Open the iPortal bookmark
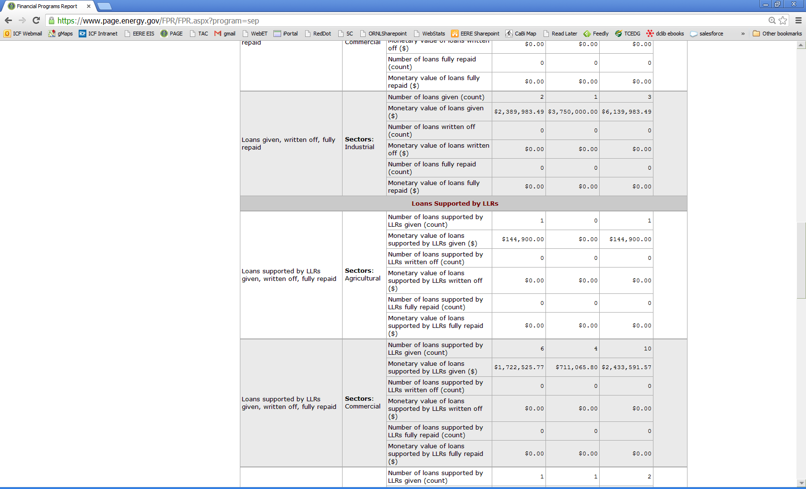 click(x=285, y=34)
